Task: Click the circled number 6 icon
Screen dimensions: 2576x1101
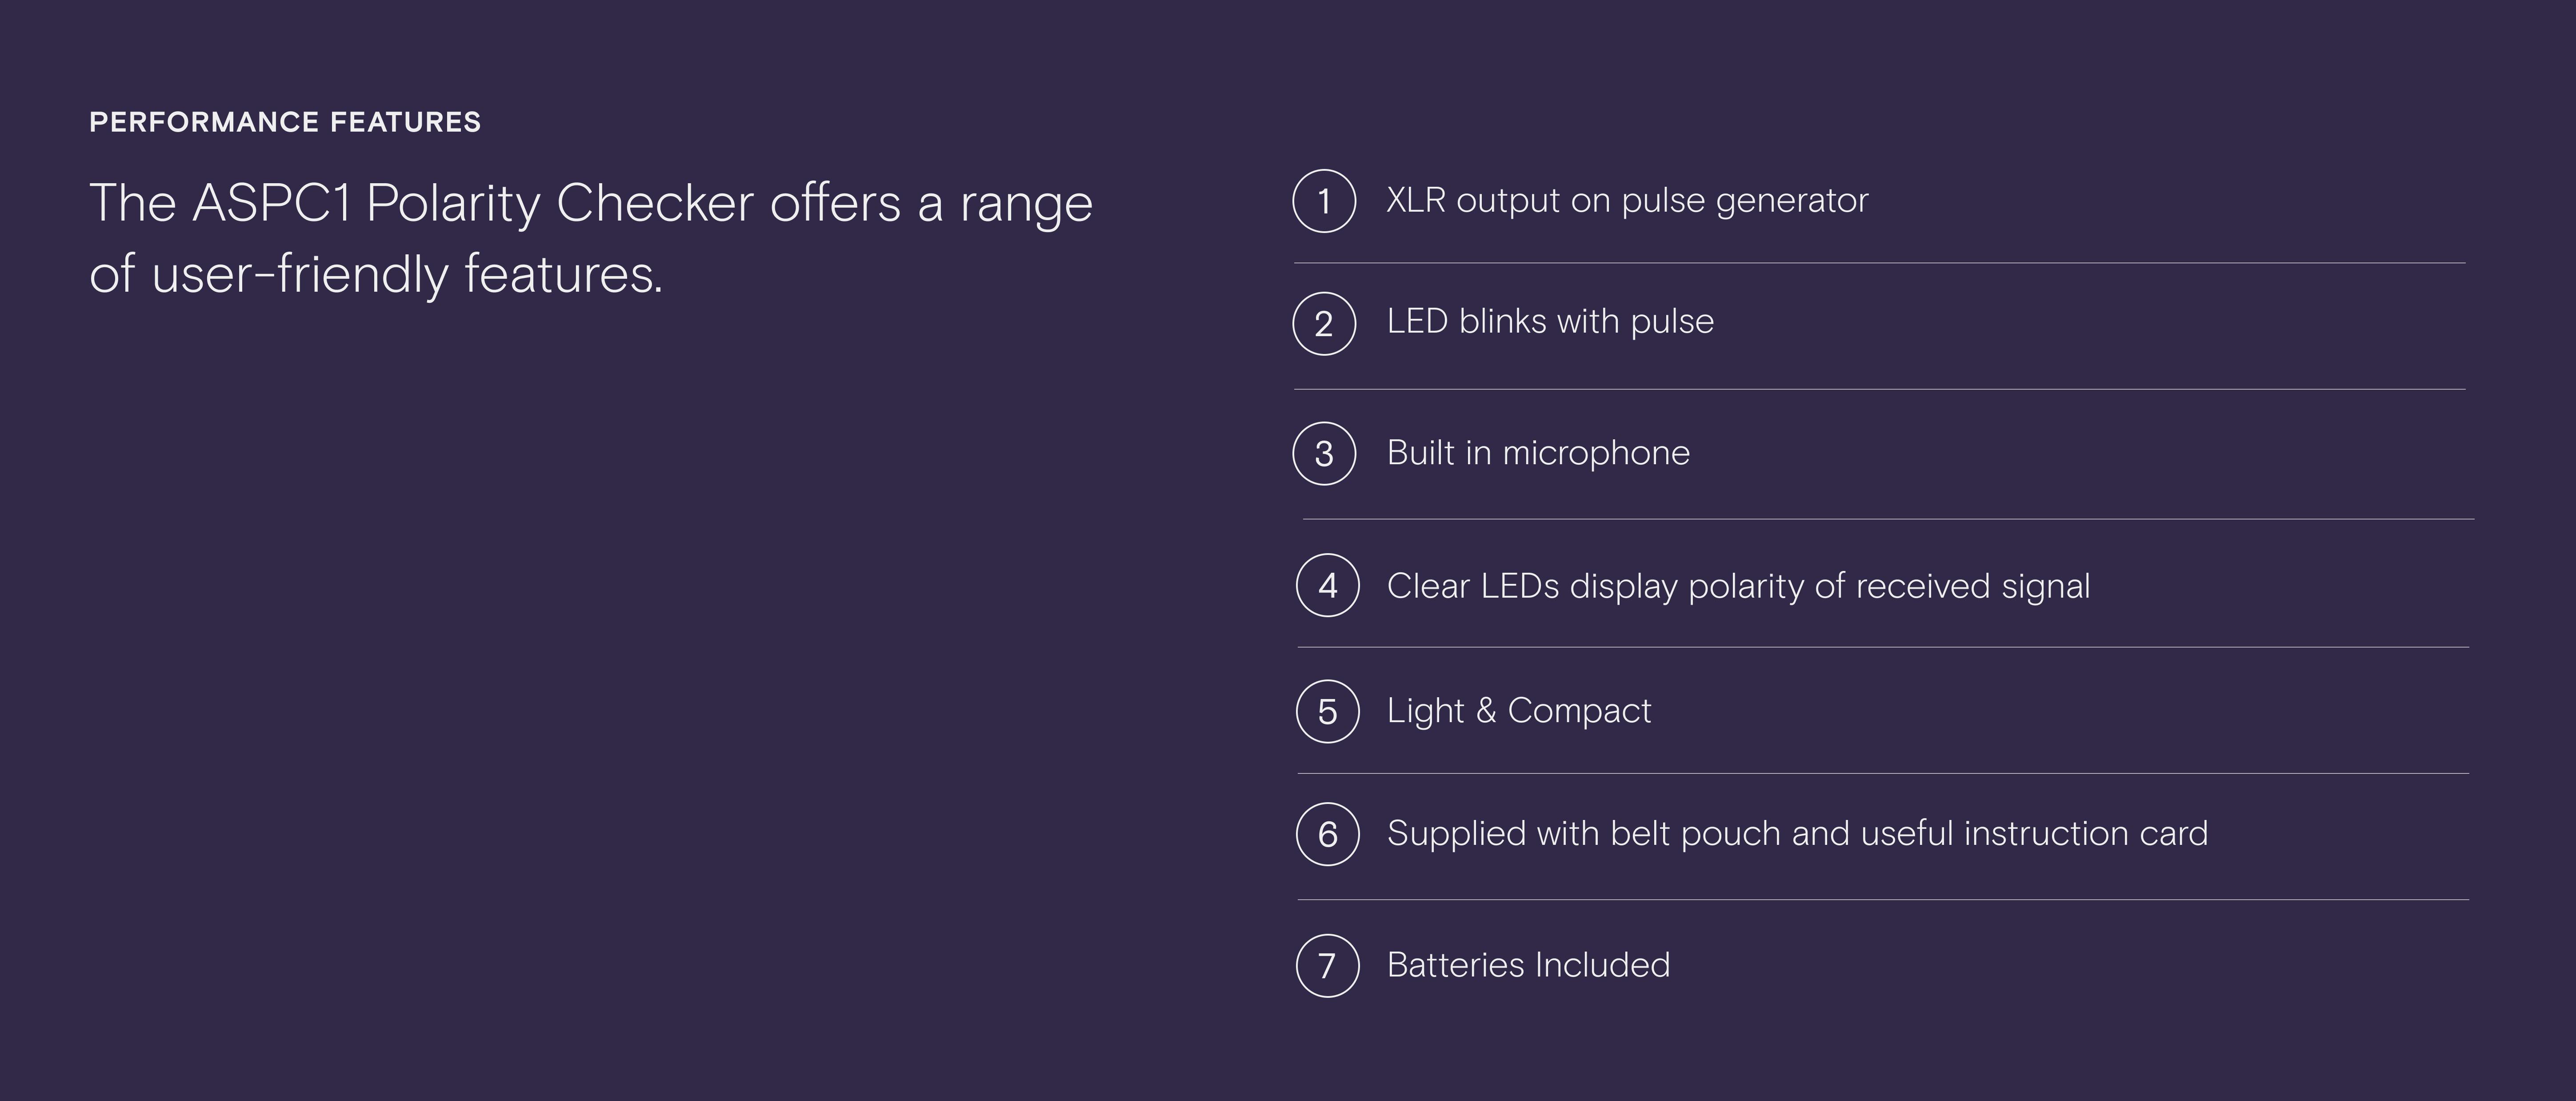Action: pos(1328,834)
